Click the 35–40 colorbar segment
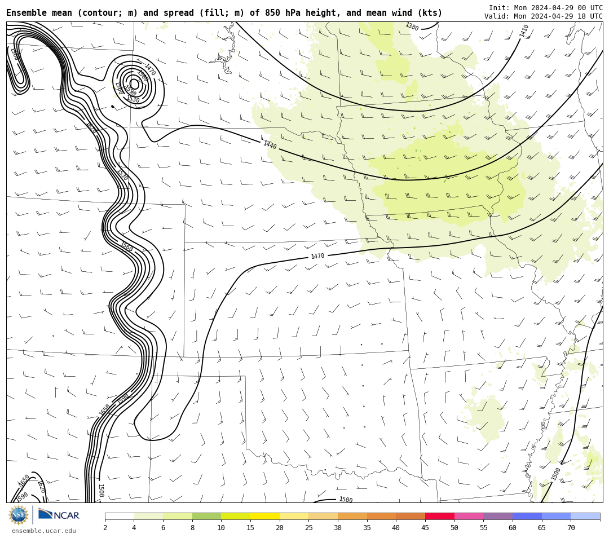 tap(381, 516)
